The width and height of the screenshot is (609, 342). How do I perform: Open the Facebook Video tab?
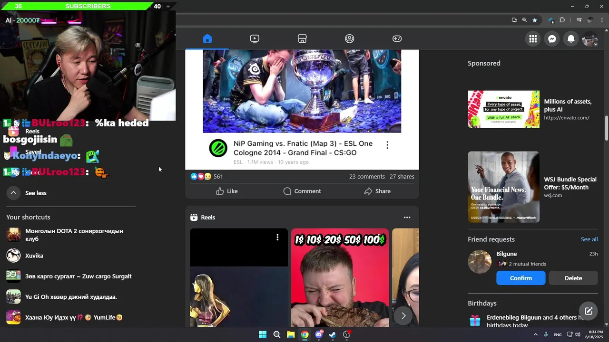click(255, 39)
